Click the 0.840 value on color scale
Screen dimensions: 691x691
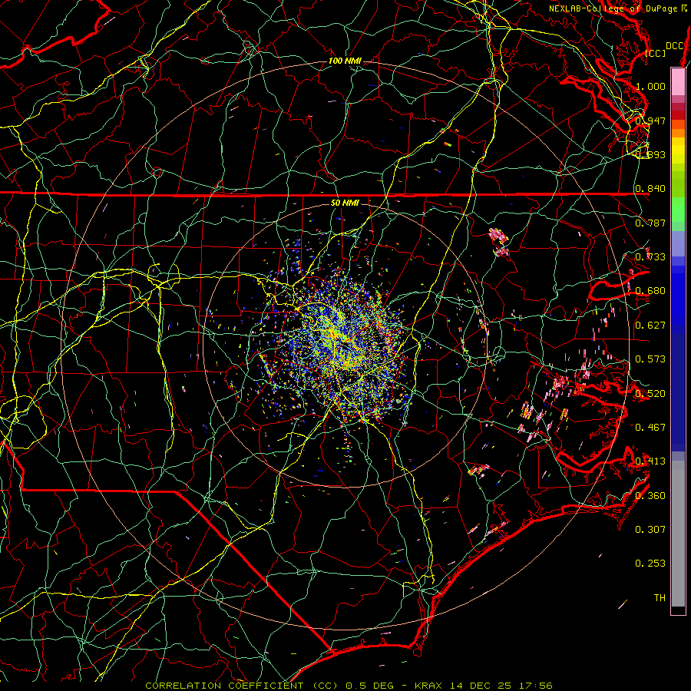[650, 189]
